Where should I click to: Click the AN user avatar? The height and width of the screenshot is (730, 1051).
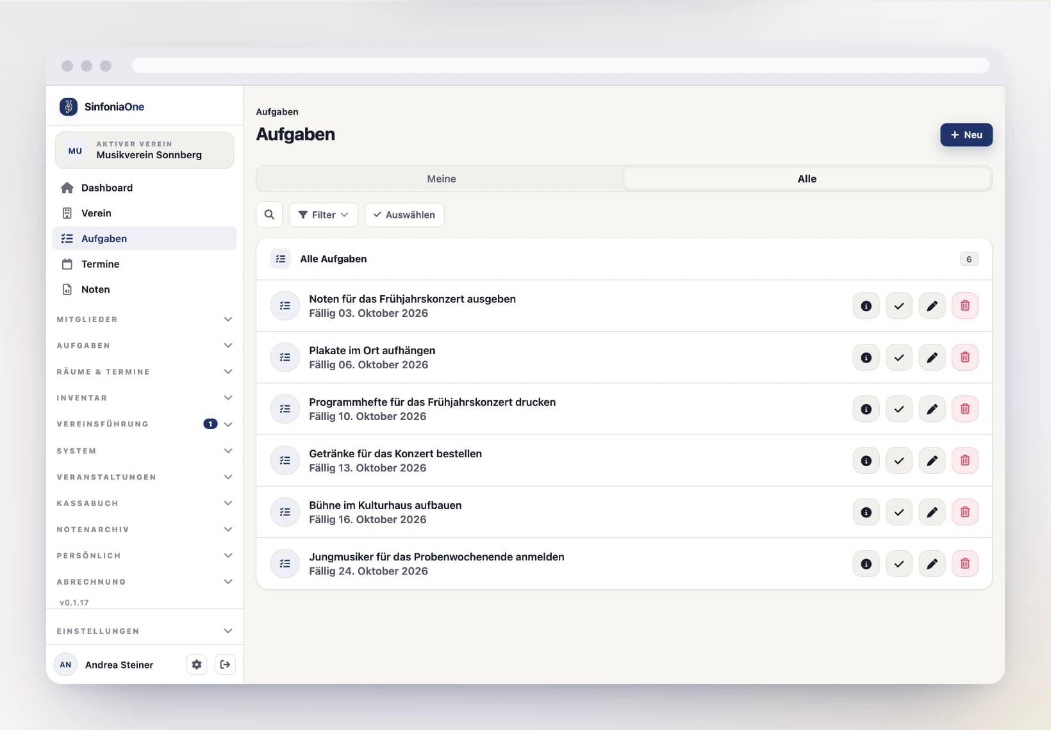[65, 665]
